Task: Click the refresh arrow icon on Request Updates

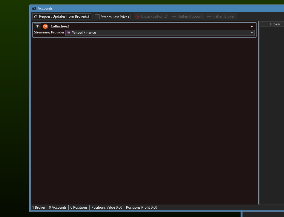Action: (x=36, y=17)
